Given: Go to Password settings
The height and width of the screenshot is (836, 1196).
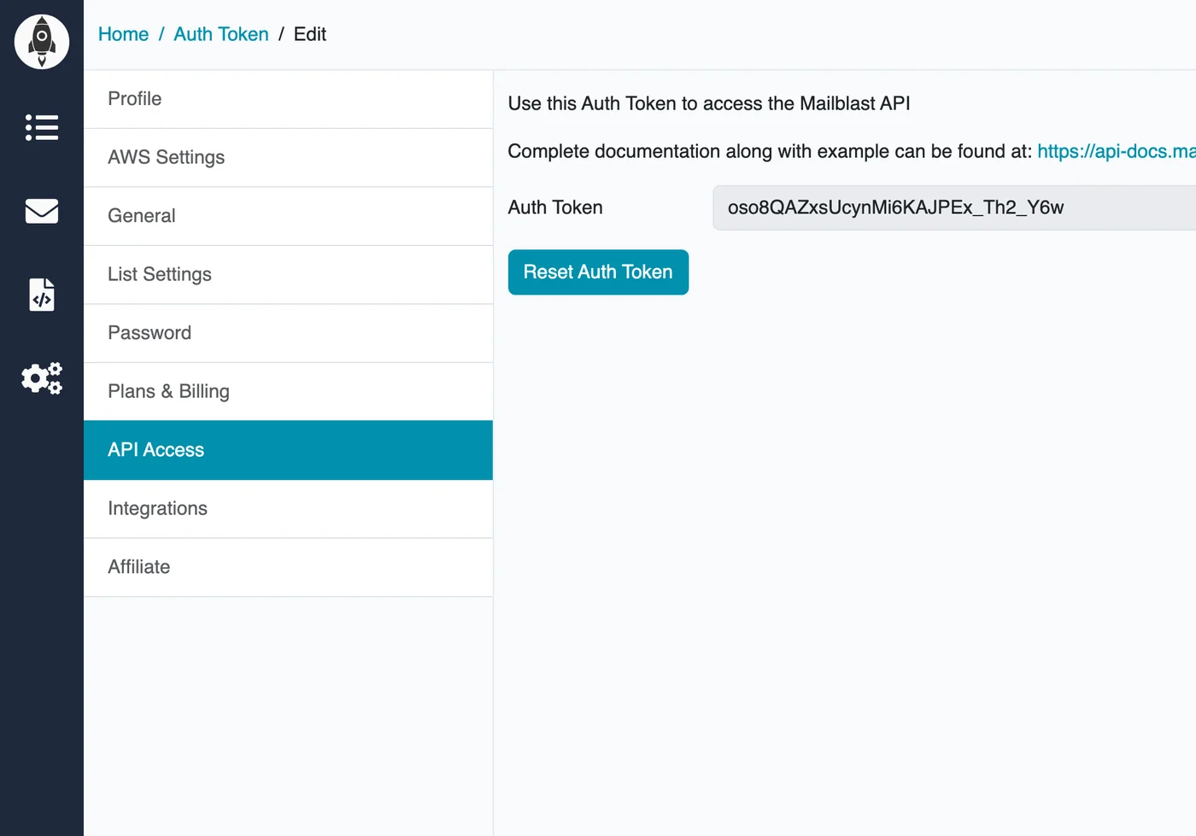Looking at the screenshot, I should coord(289,333).
